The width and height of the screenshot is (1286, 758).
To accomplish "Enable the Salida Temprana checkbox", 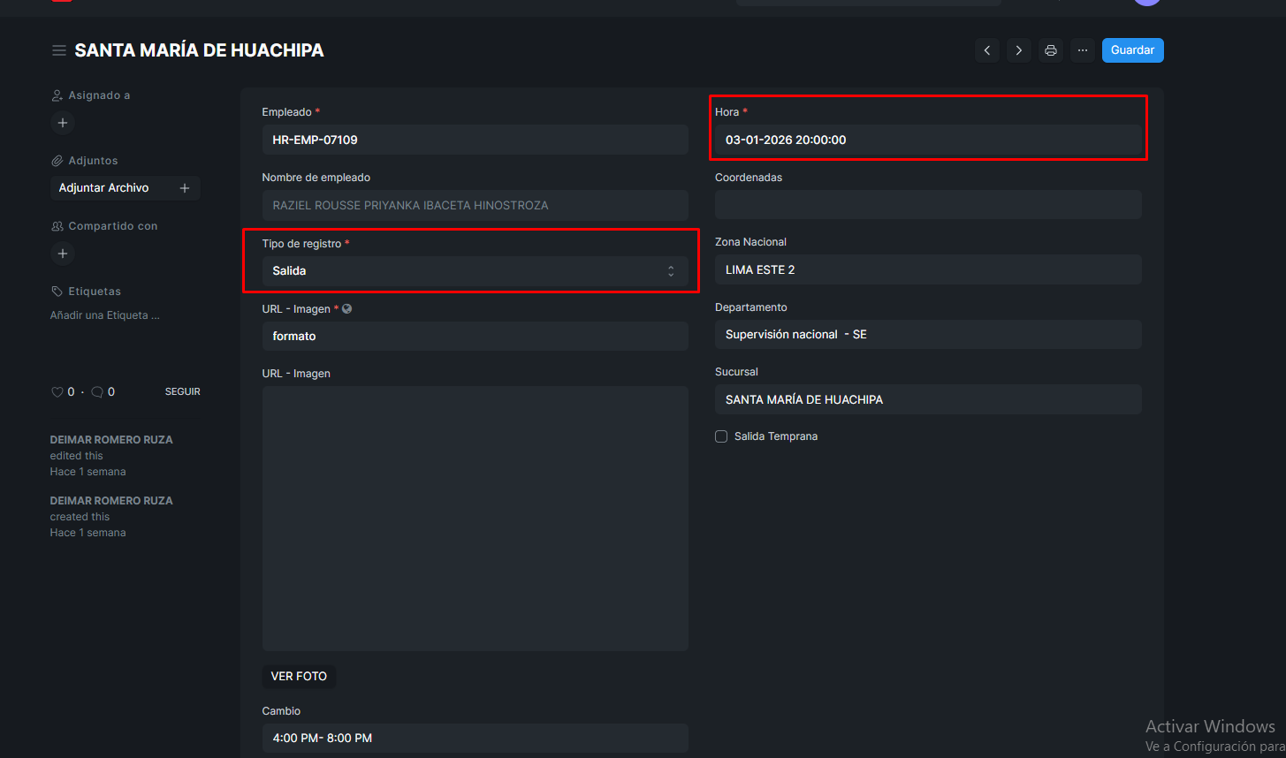I will (x=721, y=436).
